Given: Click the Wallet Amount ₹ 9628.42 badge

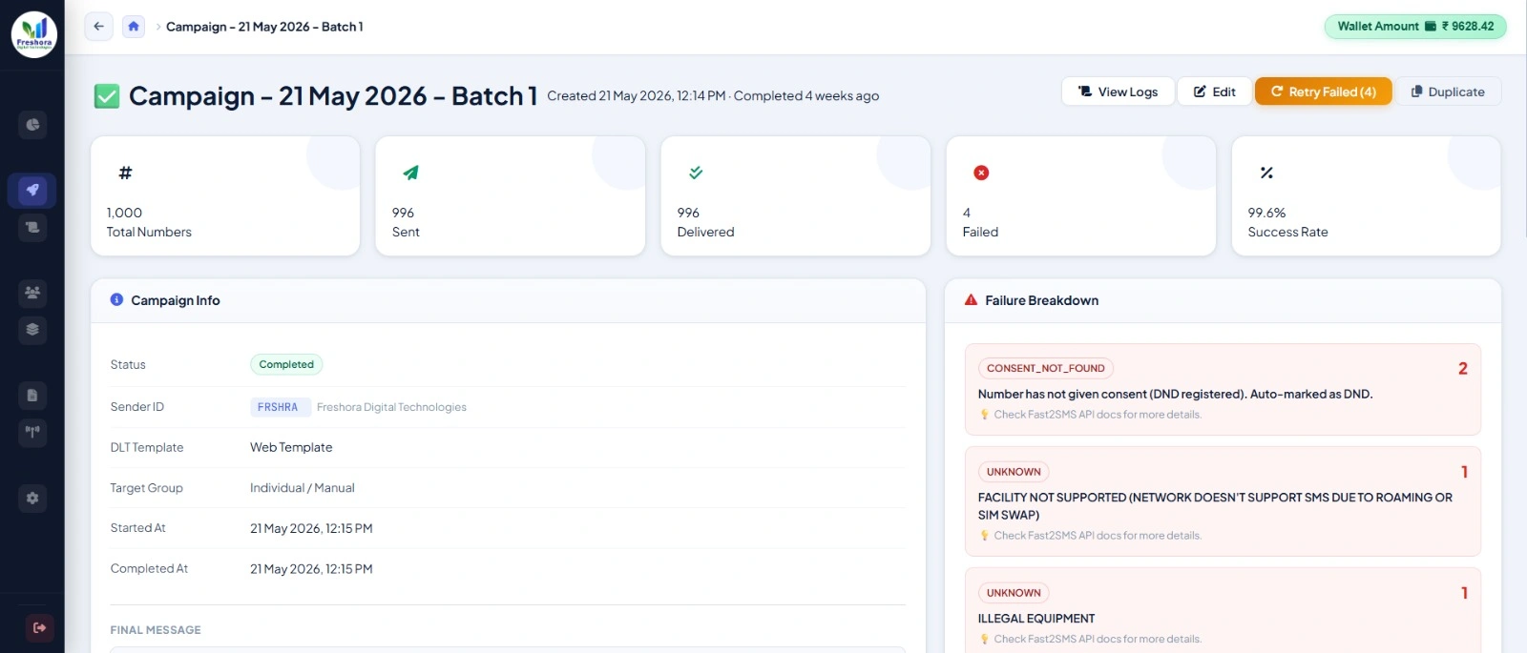Looking at the screenshot, I should point(1415,27).
